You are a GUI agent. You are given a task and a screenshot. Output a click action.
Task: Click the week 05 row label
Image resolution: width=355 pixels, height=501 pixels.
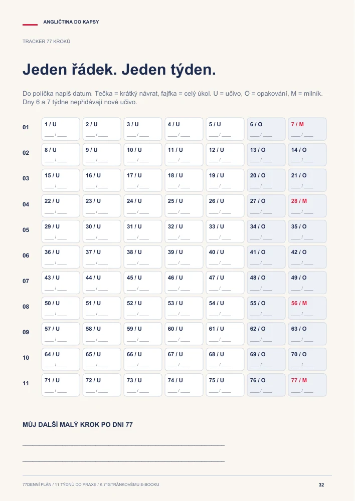26,230
